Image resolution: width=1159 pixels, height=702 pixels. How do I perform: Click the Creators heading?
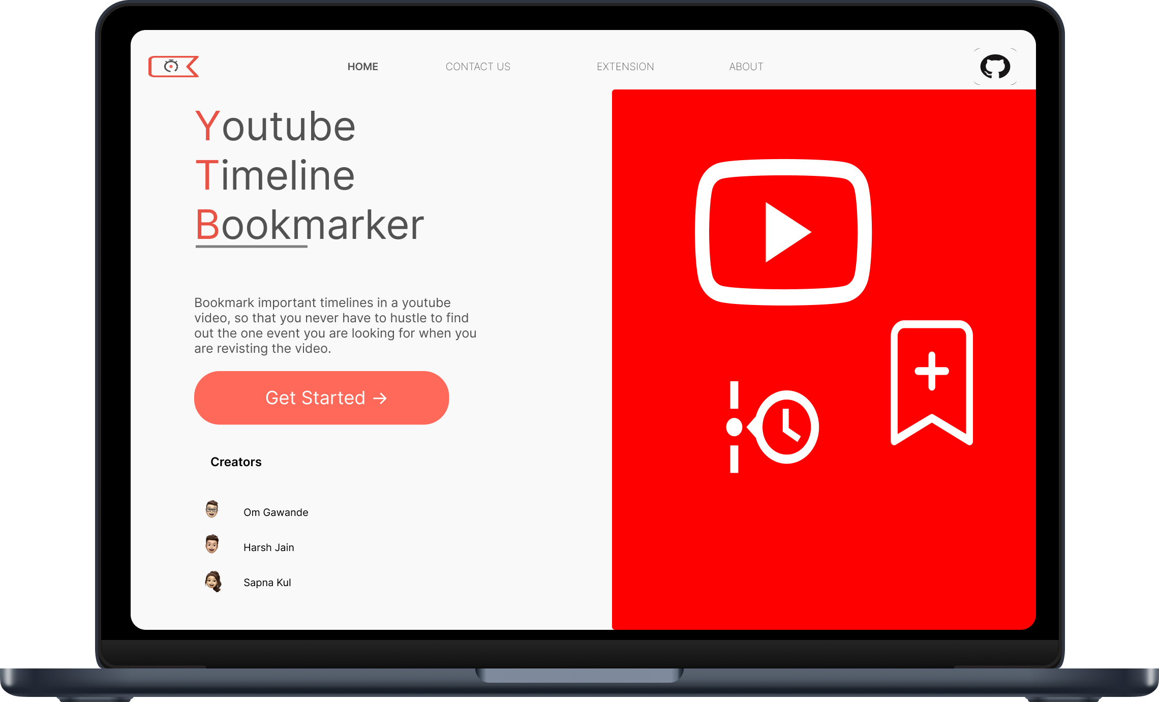pyautogui.click(x=236, y=462)
